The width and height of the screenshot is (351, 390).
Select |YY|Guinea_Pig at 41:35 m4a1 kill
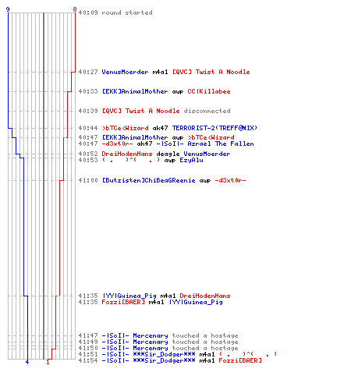(129, 296)
